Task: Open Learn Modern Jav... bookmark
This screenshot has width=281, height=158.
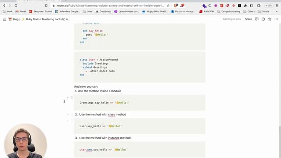Action: pyautogui.click(x=127, y=11)
